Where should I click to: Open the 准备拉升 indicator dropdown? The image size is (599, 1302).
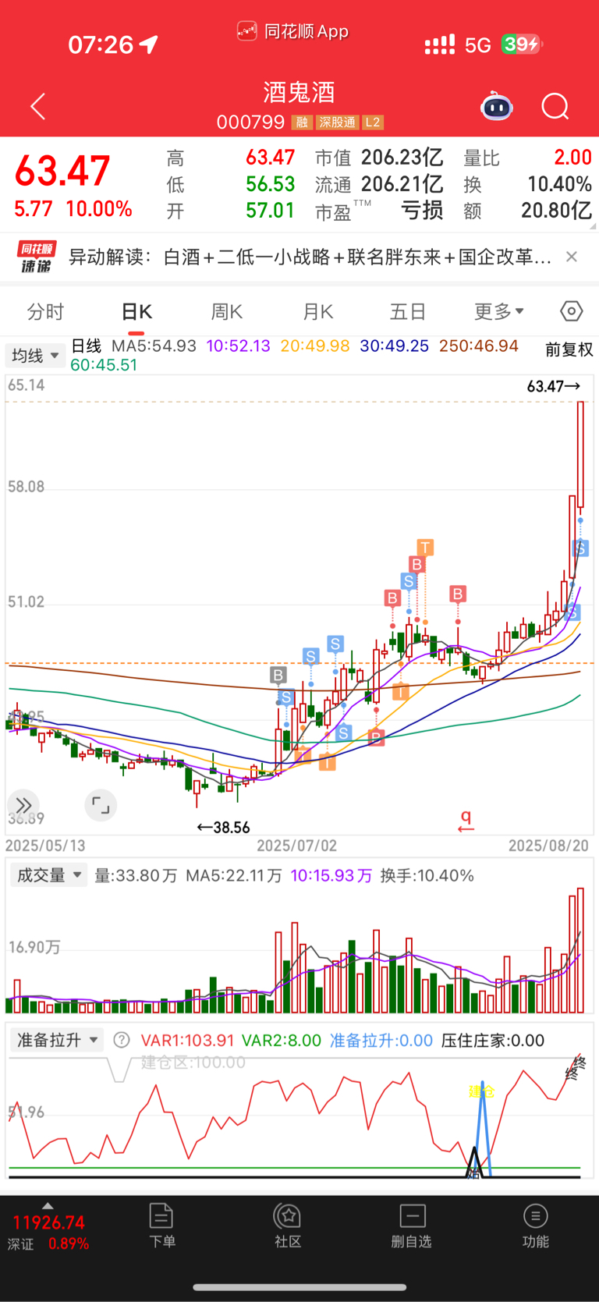57,1040
